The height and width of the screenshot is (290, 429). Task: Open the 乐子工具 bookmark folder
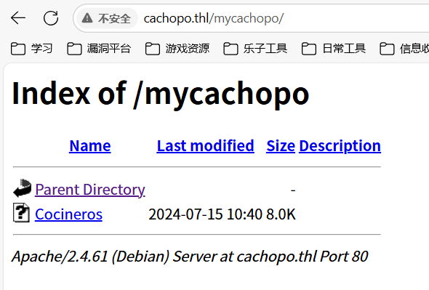[255, 49]
